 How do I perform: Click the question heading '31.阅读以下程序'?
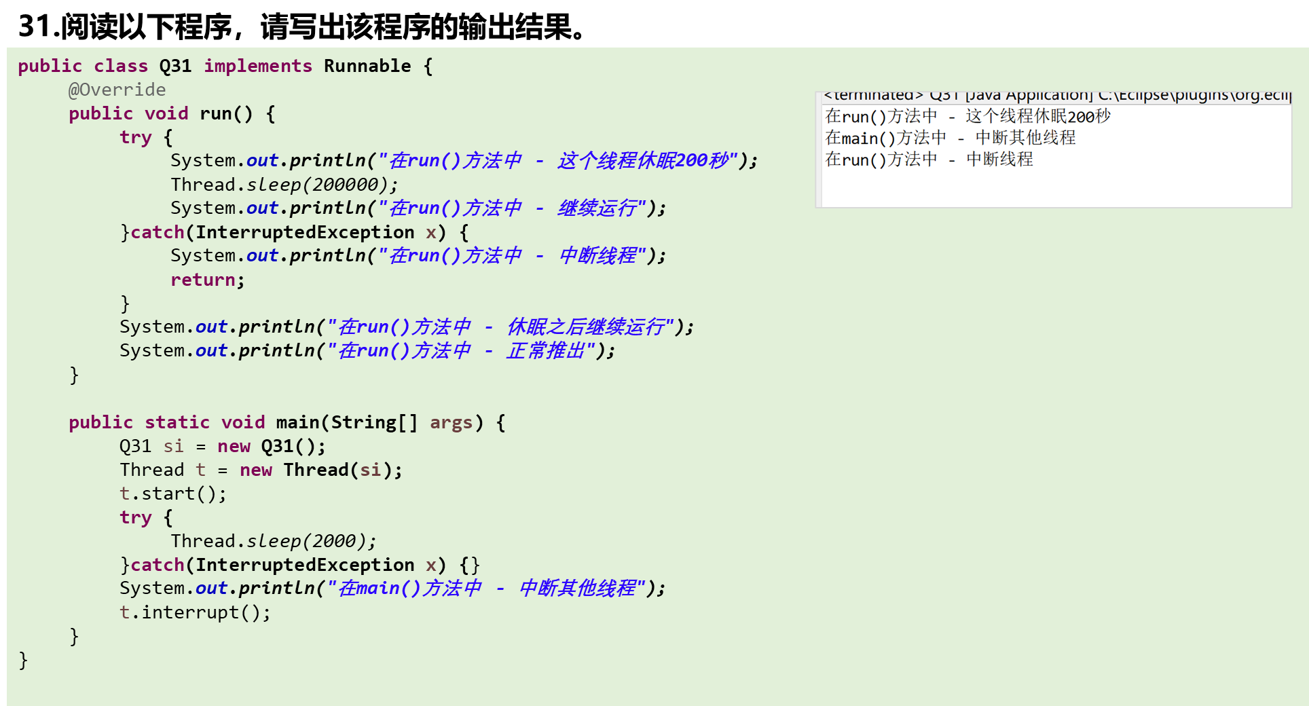coord(303,26)
